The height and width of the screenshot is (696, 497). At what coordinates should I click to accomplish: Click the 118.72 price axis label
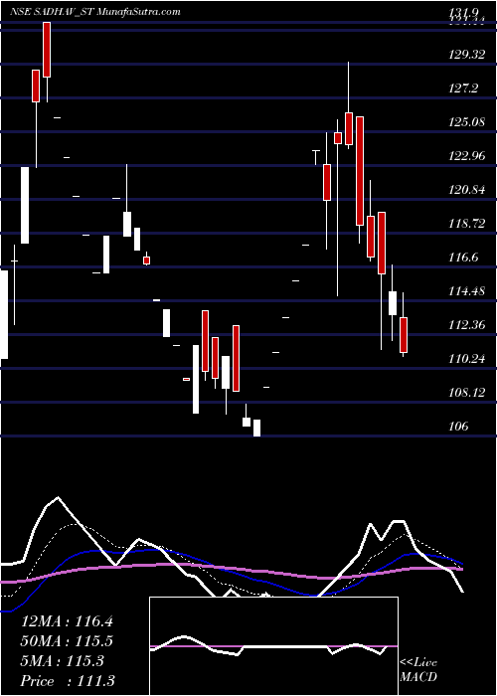467,224
